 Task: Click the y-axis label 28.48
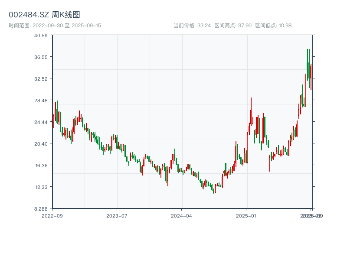point(41,101)
